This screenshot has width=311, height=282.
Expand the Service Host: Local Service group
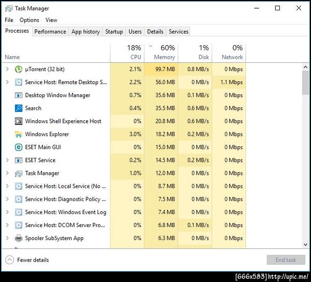pyautogui.click(x=7, y=186)
